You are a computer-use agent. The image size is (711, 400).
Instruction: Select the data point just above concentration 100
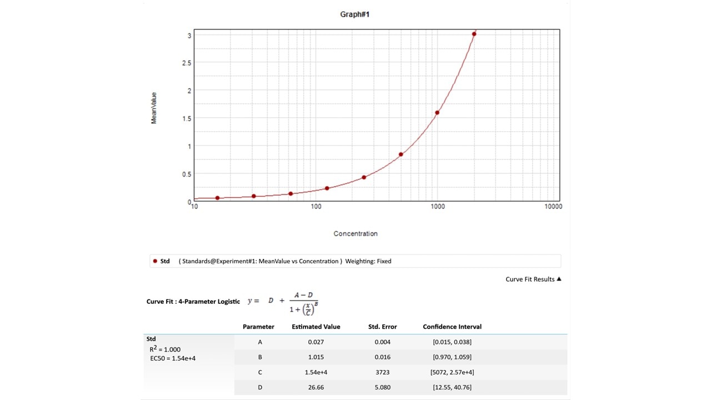point(327,188)
